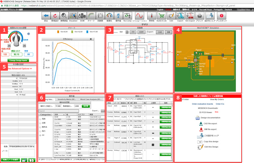254x163 pixels.
Task: Click Vin=12.5V green legend swatch
Action: click(72, 32)
